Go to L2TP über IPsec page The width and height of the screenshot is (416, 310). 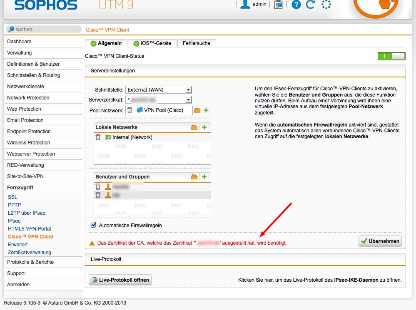click(27, 213)
